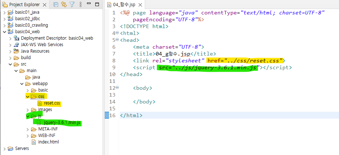Viewport: 339px width, 155px height.
Task: Switch to 04_함수.jsp editor tab
Action: coord(124,5)
